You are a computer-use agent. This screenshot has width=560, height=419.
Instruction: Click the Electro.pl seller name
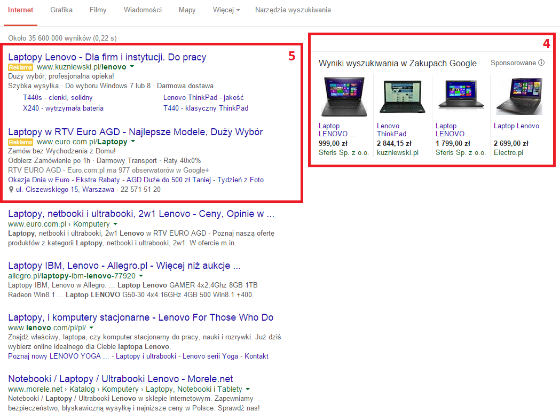point(509,153)
